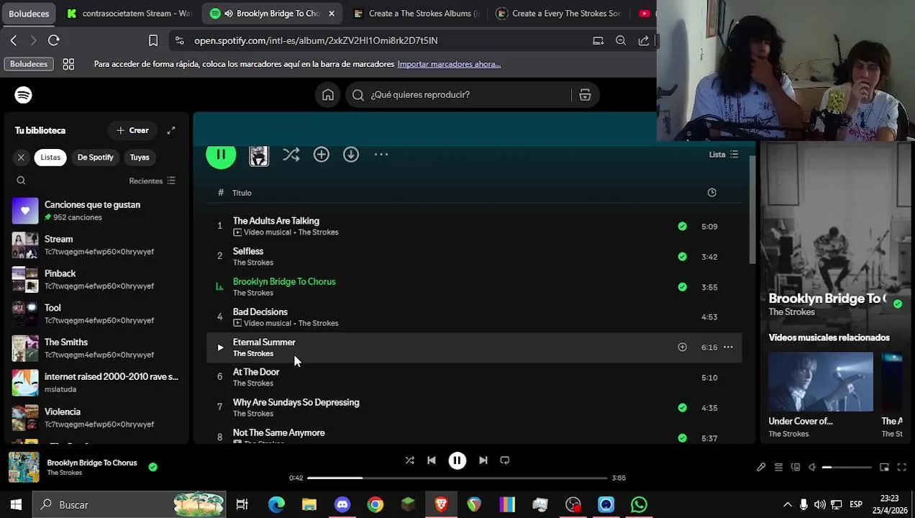915x518 pixels.
Task: Open Discord from the taskbar
Action: click(x=342, y=504)
